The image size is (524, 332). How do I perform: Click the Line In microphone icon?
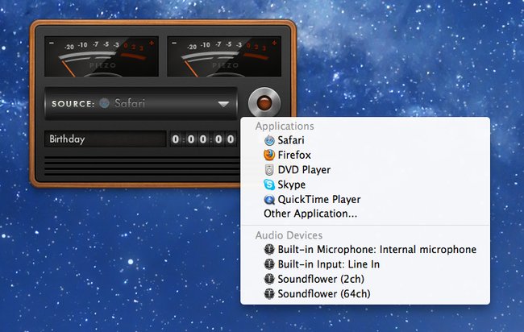click(269, 264)
